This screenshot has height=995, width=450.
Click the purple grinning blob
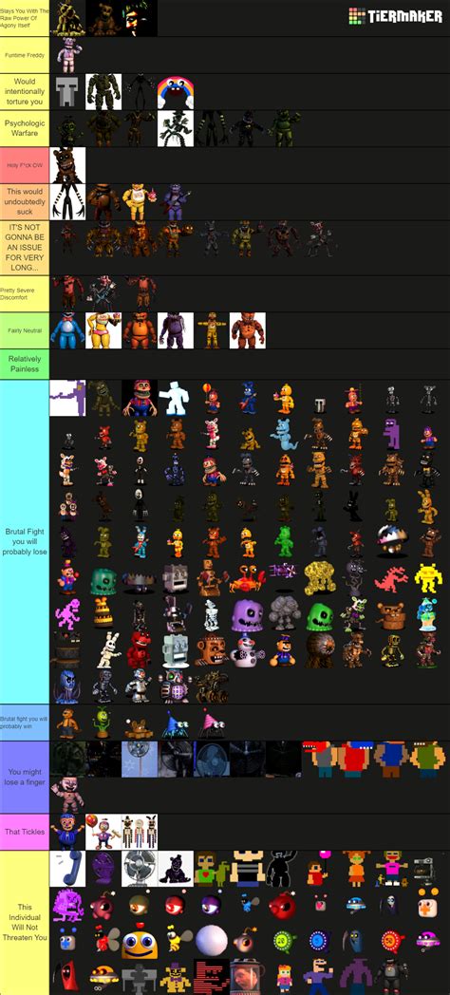(248, 614)
